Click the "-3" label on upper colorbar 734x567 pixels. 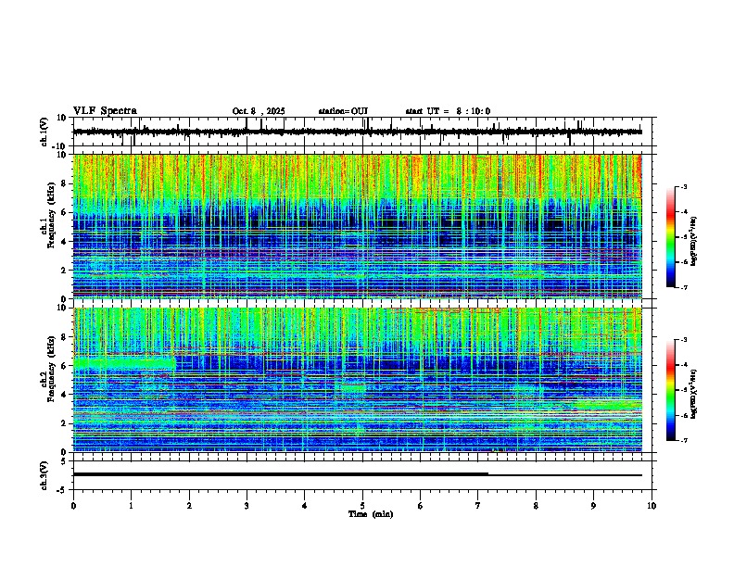(684, 186)
